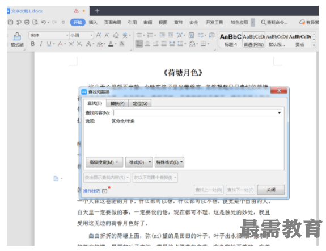Open the font name dropdown (宋体)
The width and height of the screenshot is (326, 251).
[x=67, y=35]
